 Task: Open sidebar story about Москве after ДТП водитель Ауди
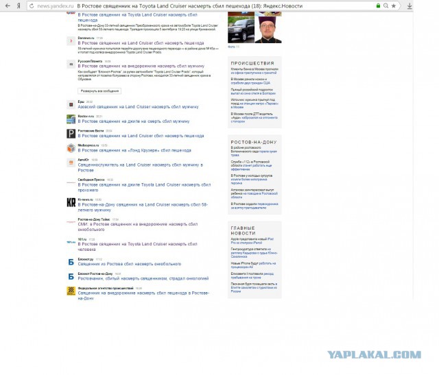(x=254, y=117)
